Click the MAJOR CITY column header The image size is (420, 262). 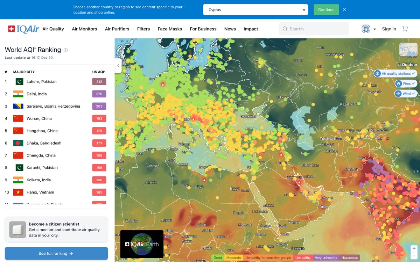coord(24,72)
